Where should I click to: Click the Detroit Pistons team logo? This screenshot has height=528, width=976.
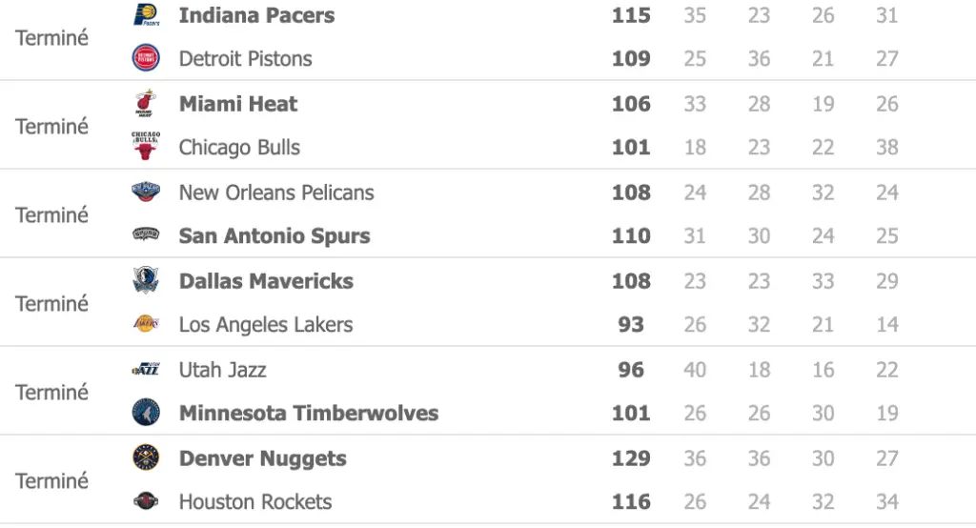coord(146,58)
